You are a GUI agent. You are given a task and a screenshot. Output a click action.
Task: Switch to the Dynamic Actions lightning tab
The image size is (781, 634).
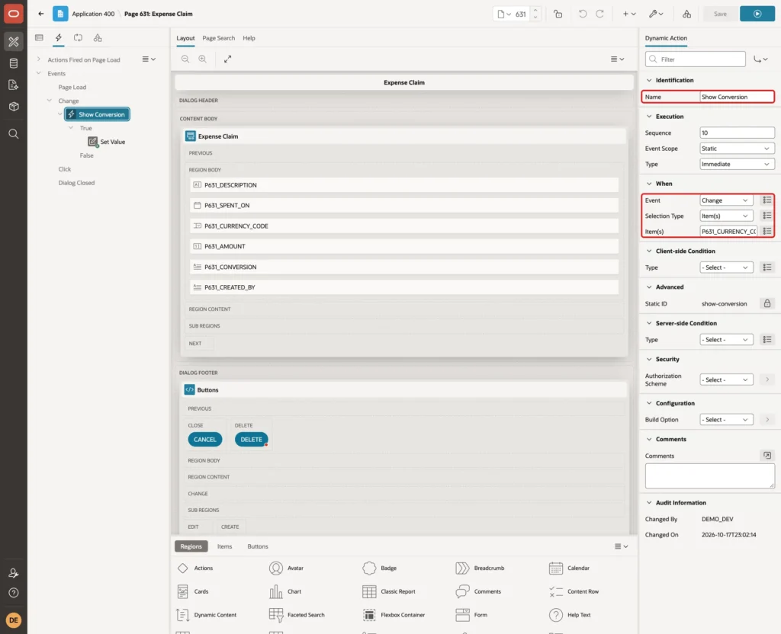click(x=59, y=38)
